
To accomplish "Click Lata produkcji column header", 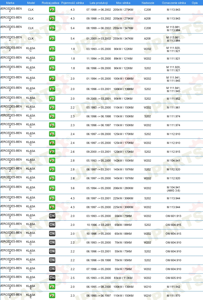I will [99, 3].
